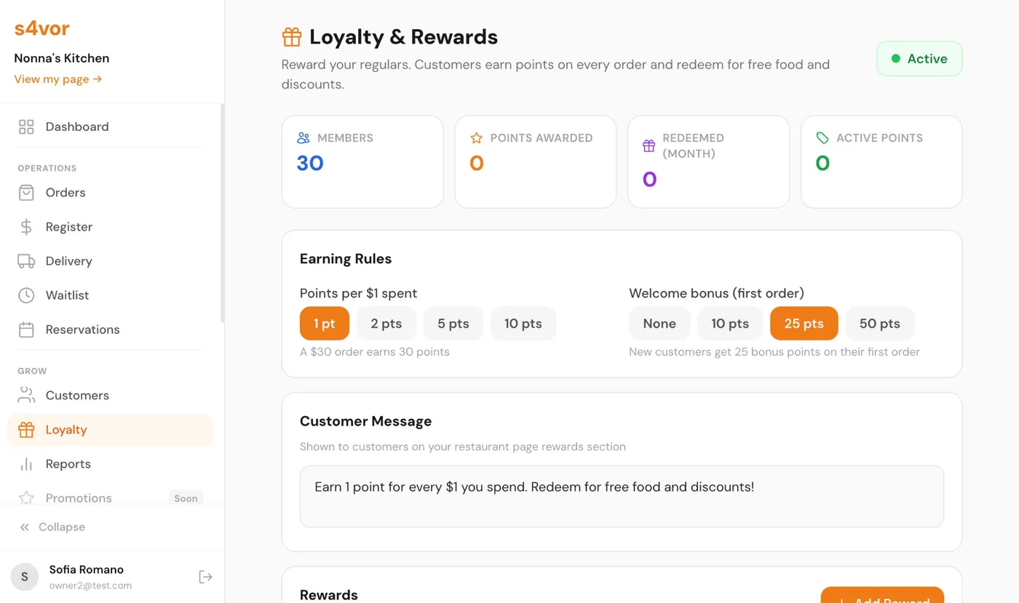Open View my page link
Viewport: 1019px width, 603px height.
tap(58, 79)
